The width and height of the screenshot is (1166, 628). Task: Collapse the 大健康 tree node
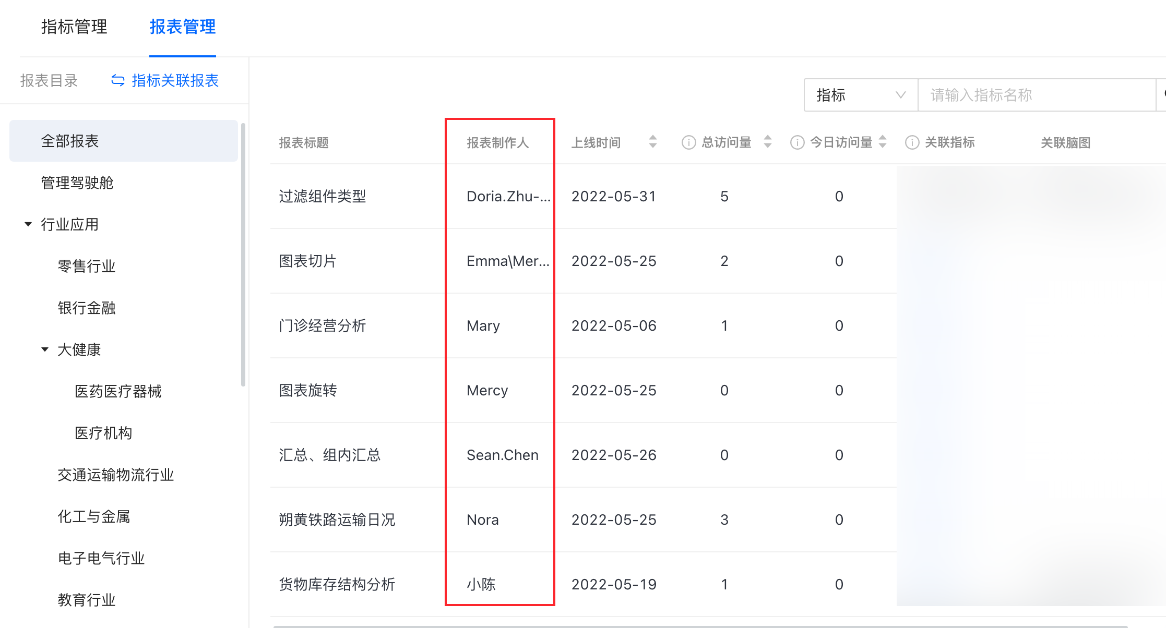45,349
